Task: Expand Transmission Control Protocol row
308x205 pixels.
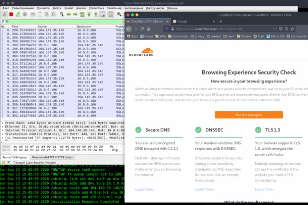Action: [3, 134]
